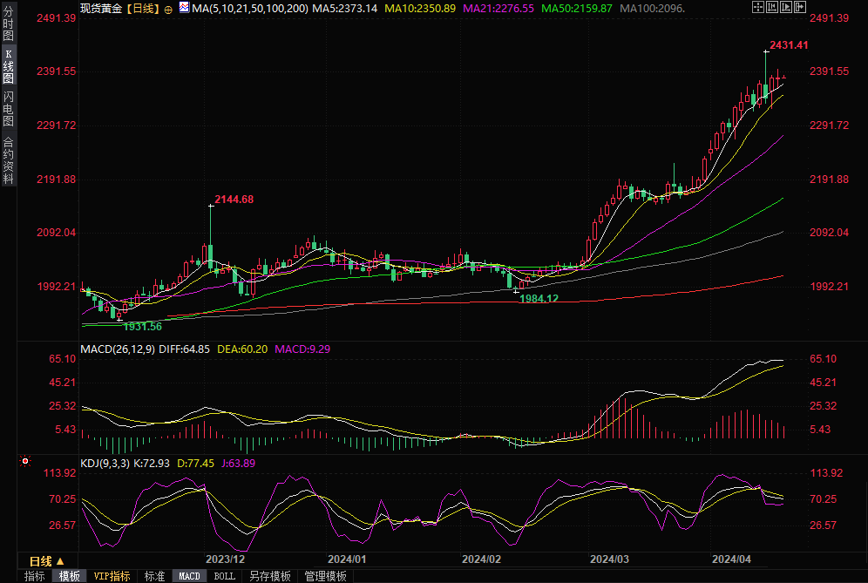Click the circled-plus icon beside 日线 title
The image size is (868, 583).
point(168,9)
